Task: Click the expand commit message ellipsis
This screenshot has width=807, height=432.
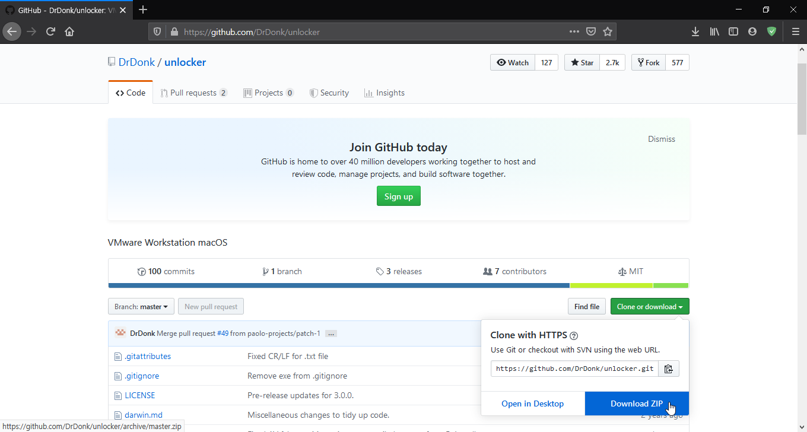Action: pos(331,333)
